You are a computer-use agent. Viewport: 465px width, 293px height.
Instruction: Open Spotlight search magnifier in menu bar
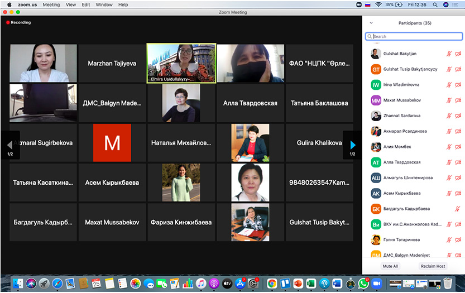[x=435, y=4]
